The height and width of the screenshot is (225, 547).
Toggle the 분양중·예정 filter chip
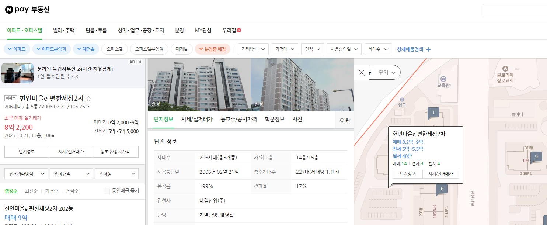pyautogui.click(x=213, y=49)
